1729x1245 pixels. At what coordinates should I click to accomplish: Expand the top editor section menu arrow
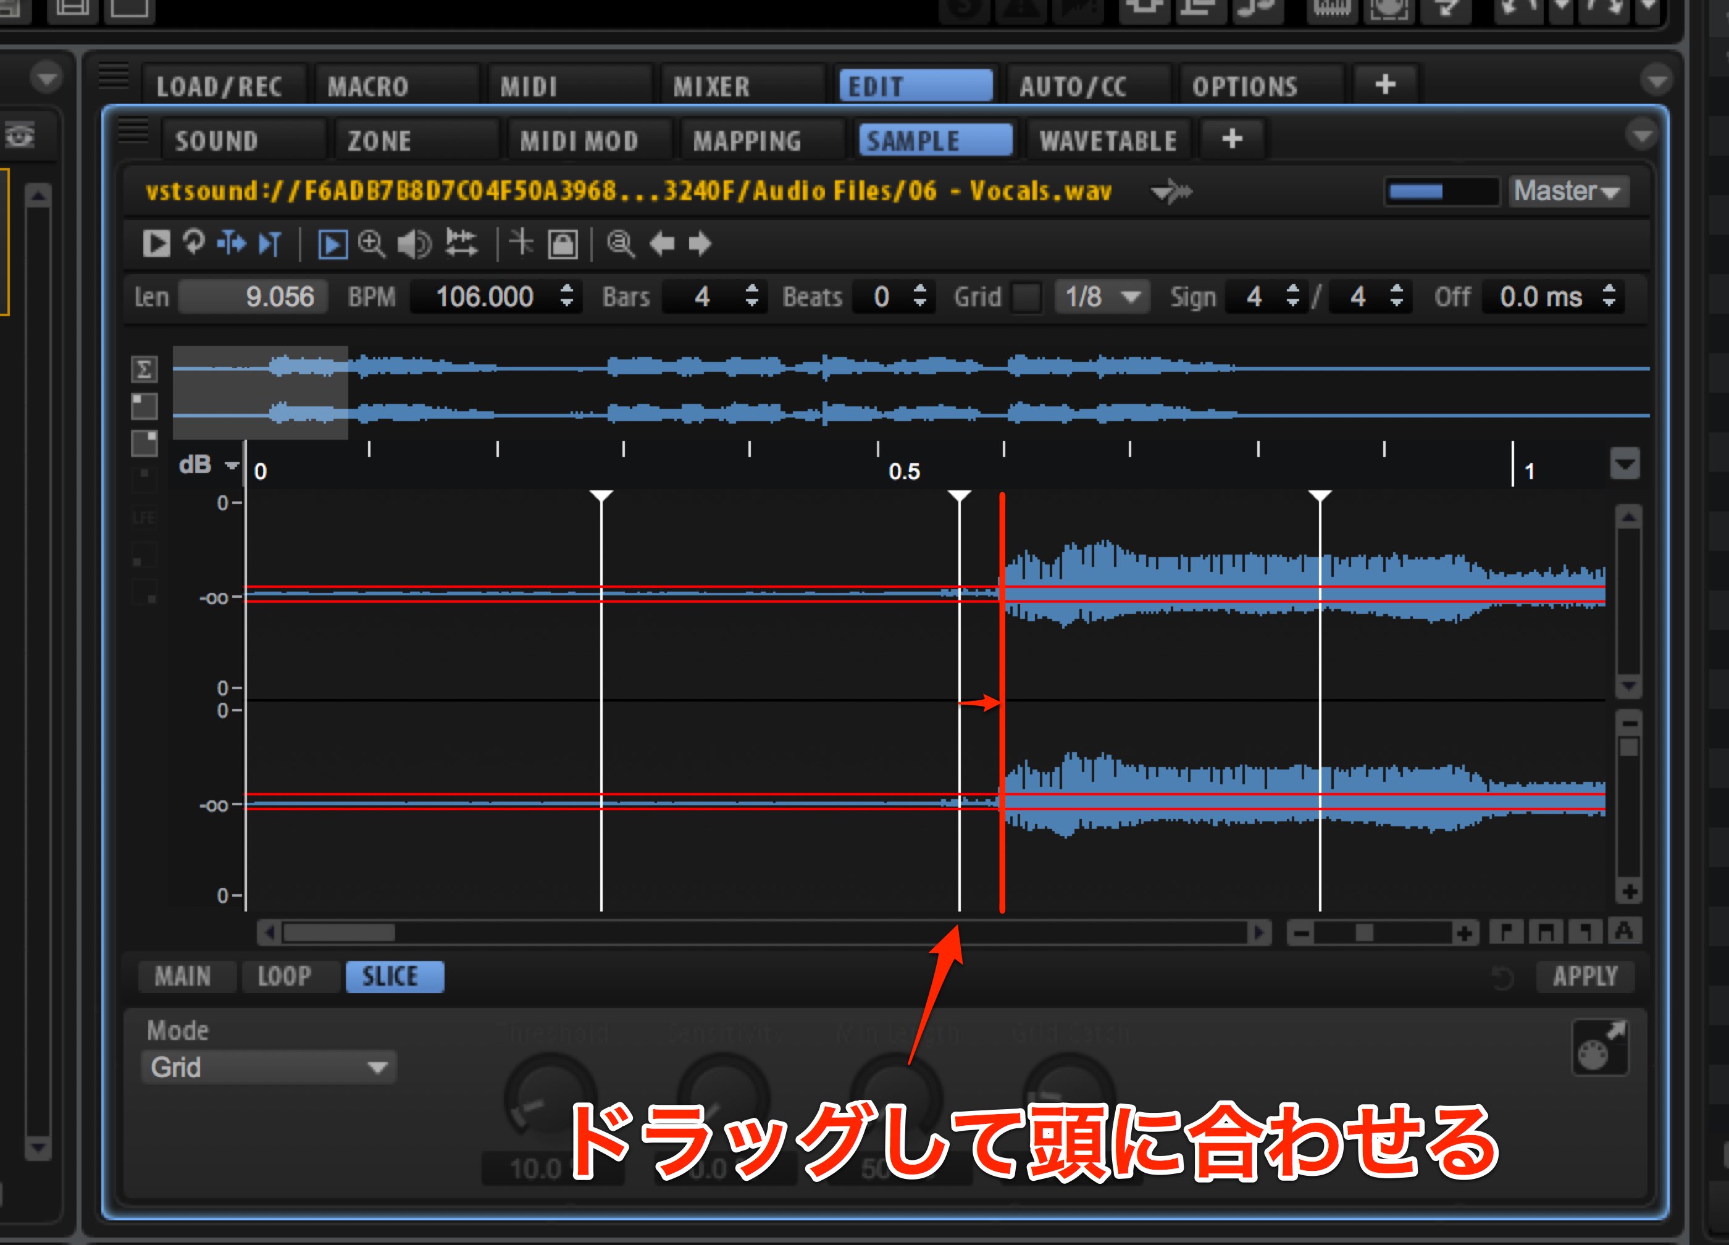pos(1657,80)
